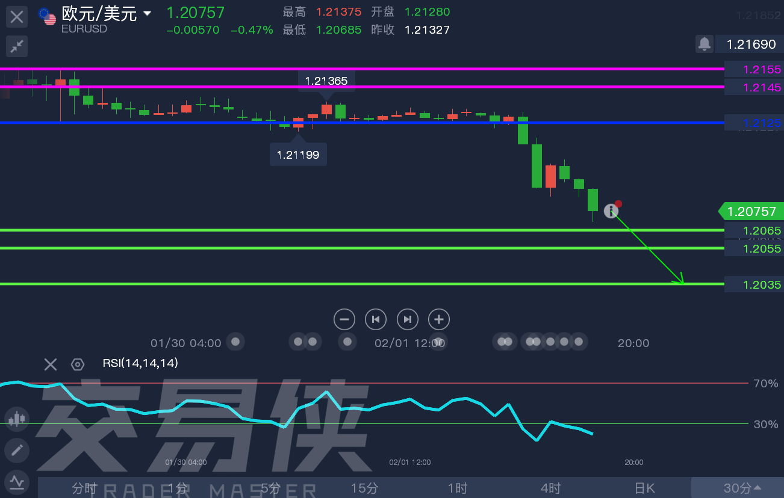Select the candlestick chart type icon
This screenshot has width=784, height=498.
tap(17, 419)
